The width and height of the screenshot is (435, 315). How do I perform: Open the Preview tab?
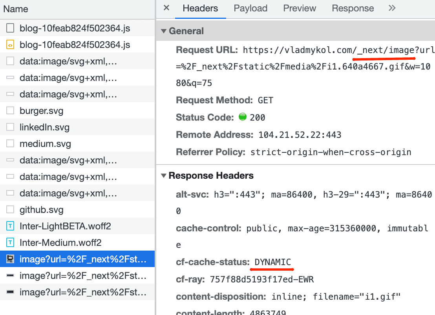[x=300, y=8]
